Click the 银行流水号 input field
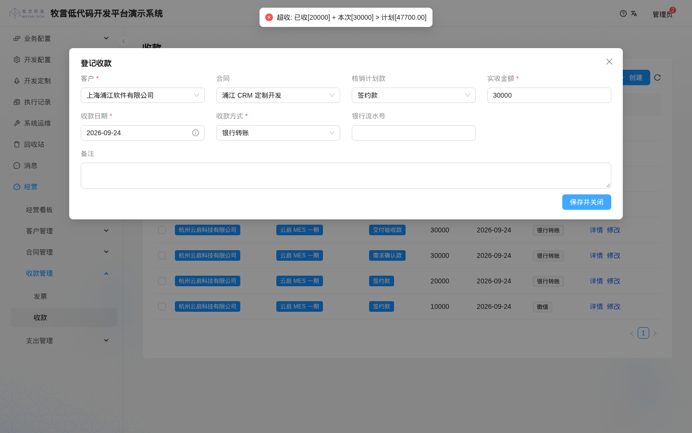This screenshot has width=692, height=433. tap(414, 133)
